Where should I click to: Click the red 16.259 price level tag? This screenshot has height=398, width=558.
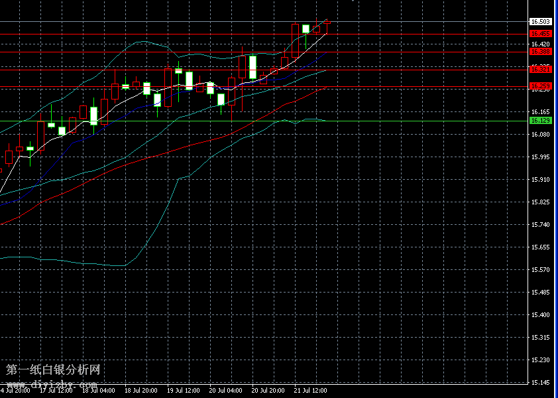tap(541, 86)
